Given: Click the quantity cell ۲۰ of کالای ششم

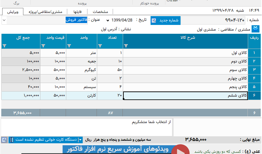Looking at the screenshot, I should (x=110, y=95).
